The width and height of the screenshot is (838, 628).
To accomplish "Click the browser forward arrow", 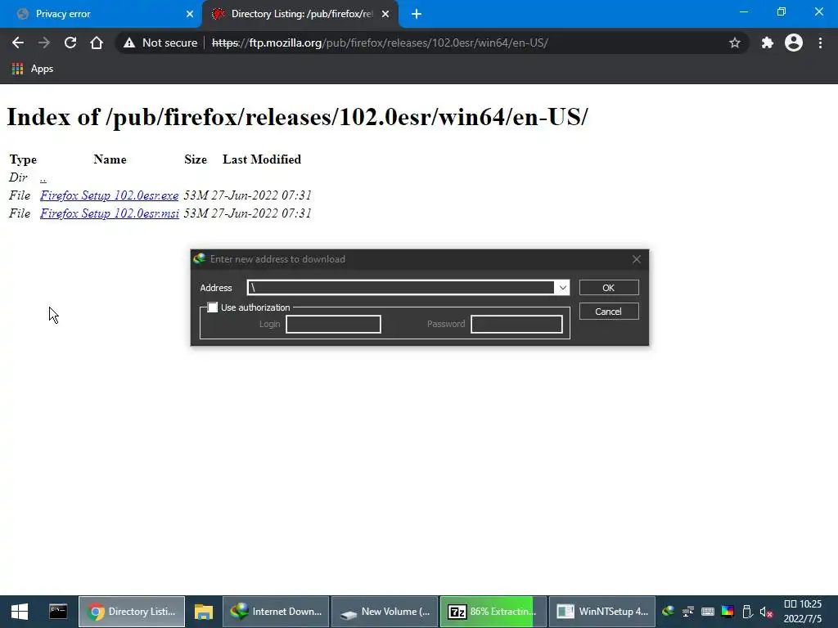I will [x=44, y=43].
